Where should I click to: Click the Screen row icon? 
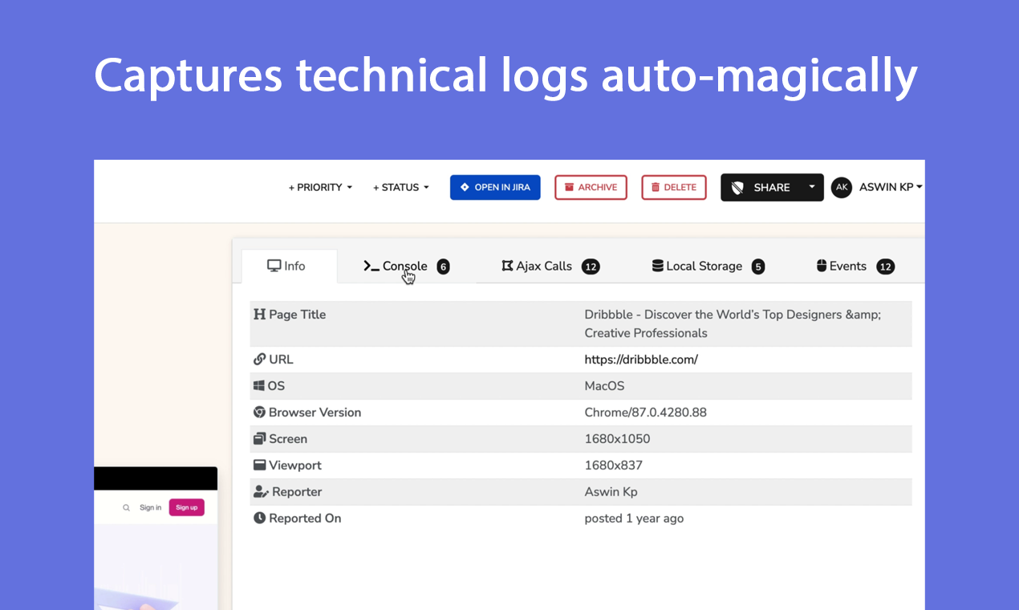point(259,439)
